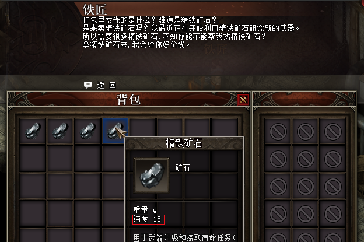This screenshot has width=364, height=242.
Task: Click the first locked slot in right panel
Action: (x=278, y=132)
